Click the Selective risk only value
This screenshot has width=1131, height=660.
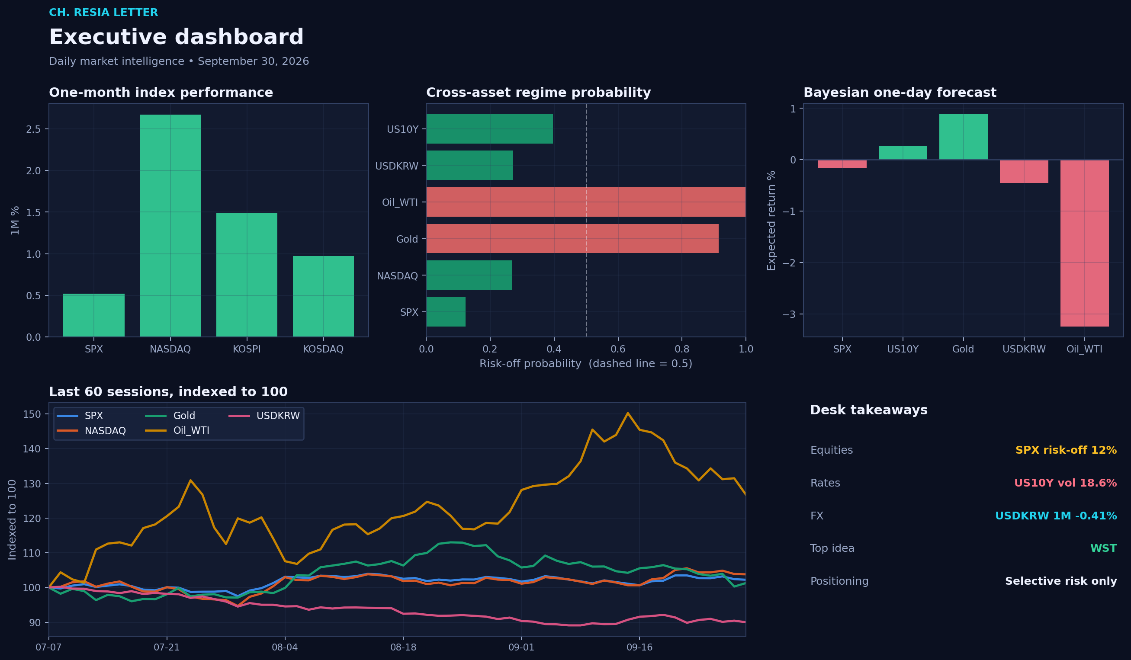point(1061,581)
